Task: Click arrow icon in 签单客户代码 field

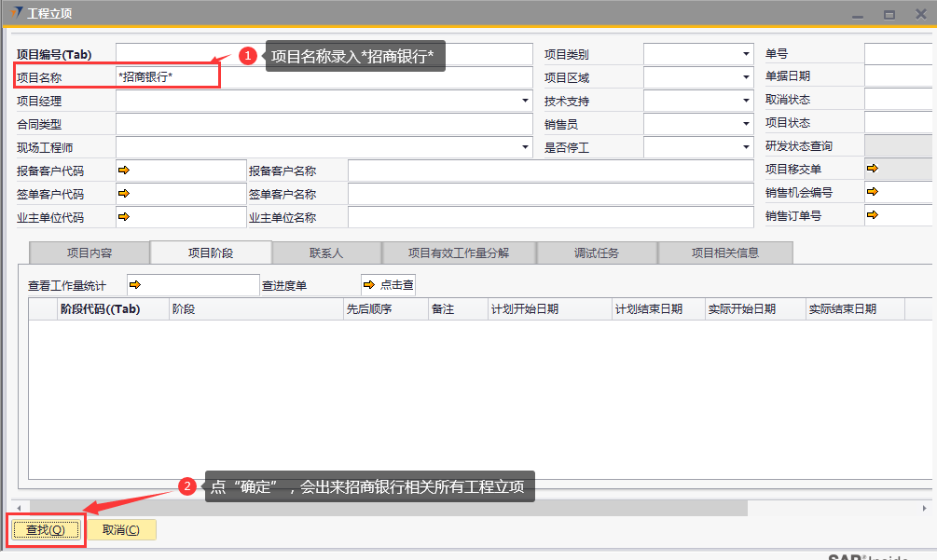Action: coord(124,194)
